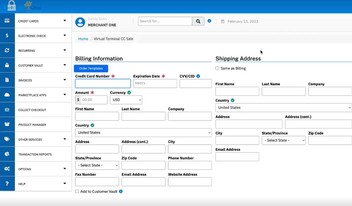Click the user profile avatar icon
This screenshot has height=206, width=352.
(x=80, y=22)
